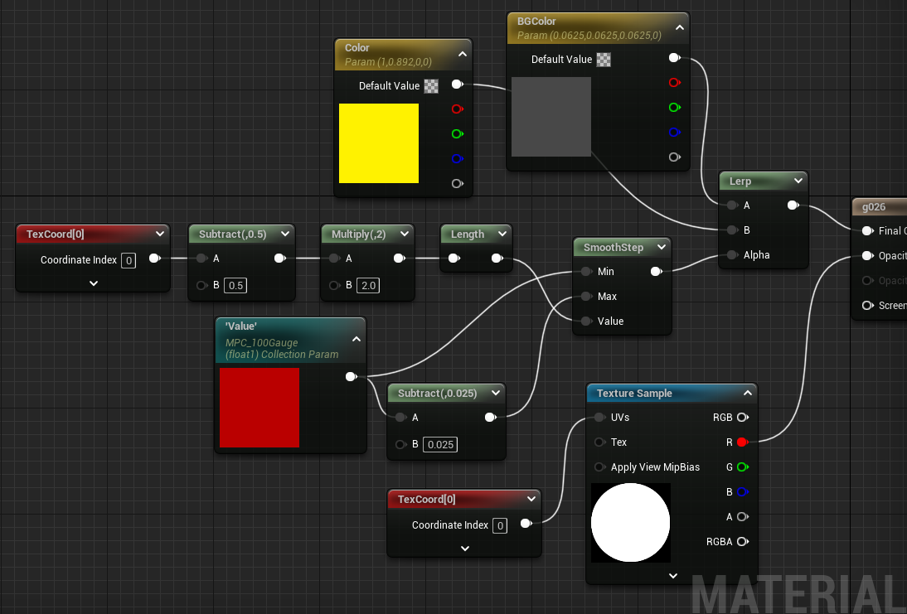Open the Lerp node header dropdown
The height and width of the screenshot is (614, 907).
coord(798,181)
